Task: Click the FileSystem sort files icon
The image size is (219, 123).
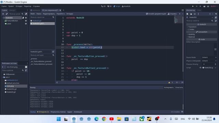Action: [x=26, y=70]
